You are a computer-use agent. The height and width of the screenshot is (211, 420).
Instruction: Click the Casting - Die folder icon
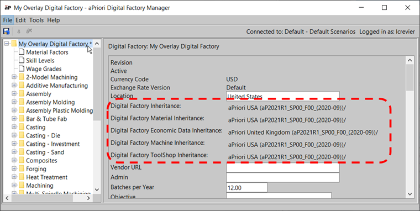tap(22, 135)
